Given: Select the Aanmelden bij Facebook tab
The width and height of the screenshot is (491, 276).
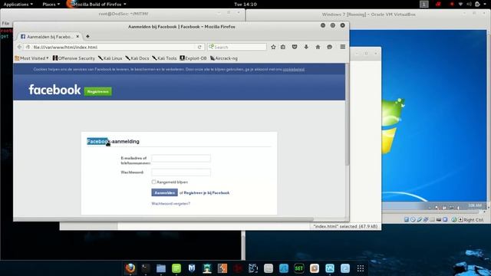Looking at the screenshot, I should point(49,37).
